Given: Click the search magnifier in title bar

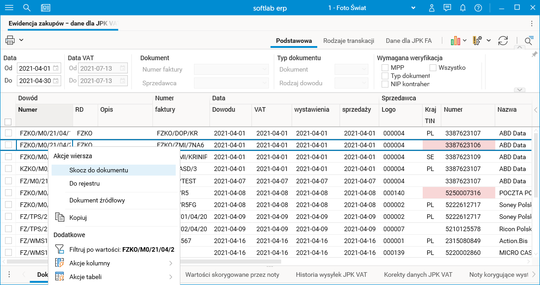Looking at the screenshot, I should 27,8.
